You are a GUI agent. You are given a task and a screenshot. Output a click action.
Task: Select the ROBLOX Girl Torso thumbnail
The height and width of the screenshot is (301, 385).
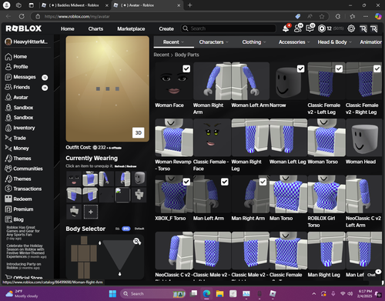tap(326, 194)
